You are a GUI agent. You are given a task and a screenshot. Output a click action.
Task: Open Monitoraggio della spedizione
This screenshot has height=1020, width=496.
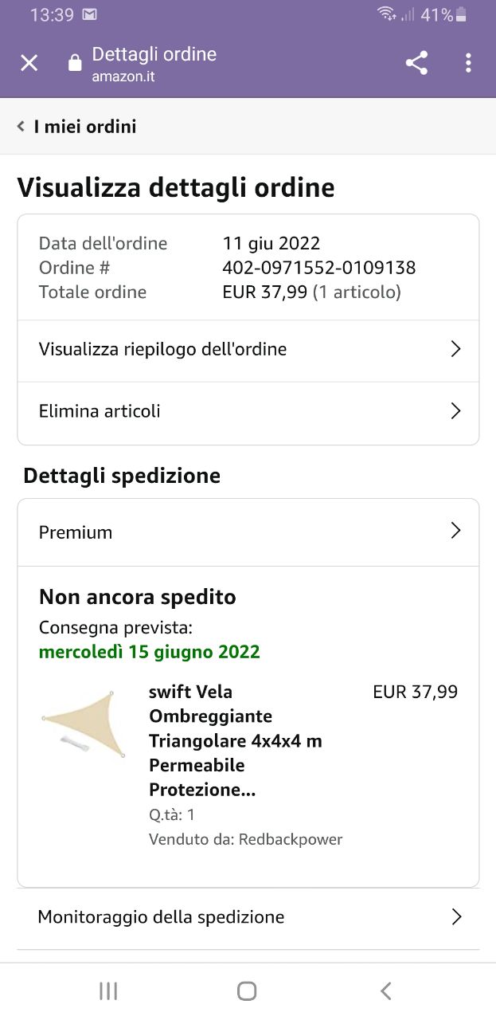161,917
